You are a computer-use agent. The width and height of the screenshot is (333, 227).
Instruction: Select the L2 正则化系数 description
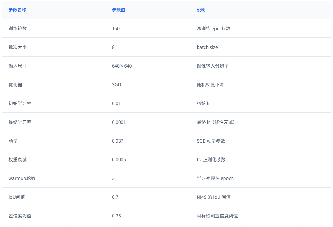tap(211, 160)
